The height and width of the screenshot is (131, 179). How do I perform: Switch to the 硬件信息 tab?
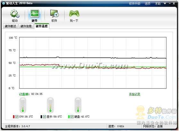click(x=26, y=26)
